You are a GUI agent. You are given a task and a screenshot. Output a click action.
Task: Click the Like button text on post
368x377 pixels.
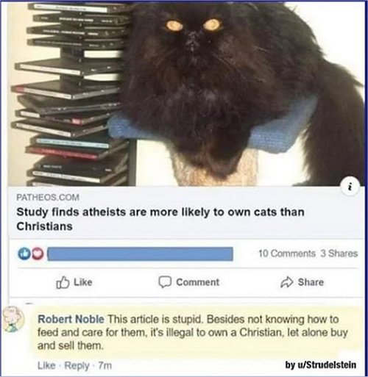click(x=83, y=282)
